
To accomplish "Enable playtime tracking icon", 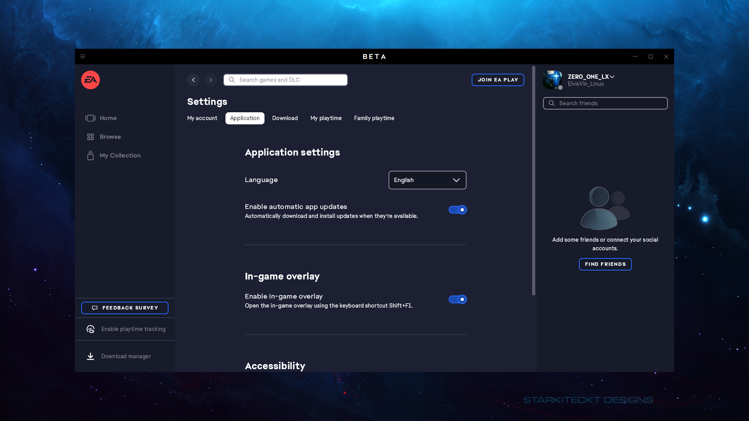I will tap(90, 329).
